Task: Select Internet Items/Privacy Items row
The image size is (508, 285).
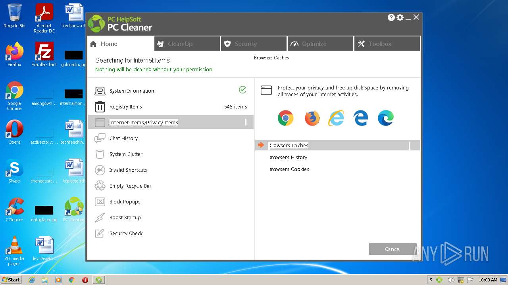Action: (x=170, y=122)
